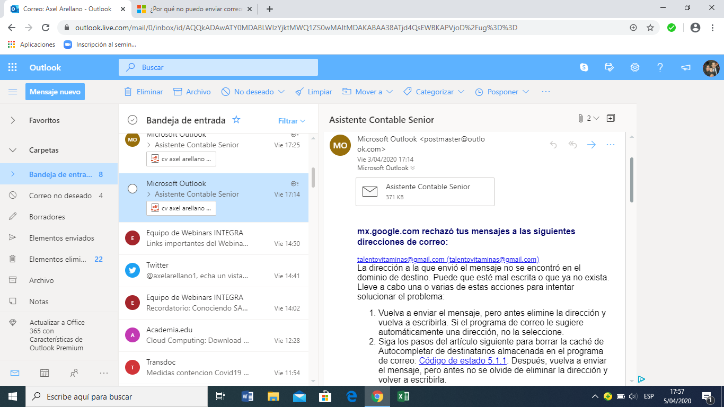This screenshot has width=724, height=407.
Task: Open Outlook settings gear
Action: pyautogui.click(x=635, y=67)
